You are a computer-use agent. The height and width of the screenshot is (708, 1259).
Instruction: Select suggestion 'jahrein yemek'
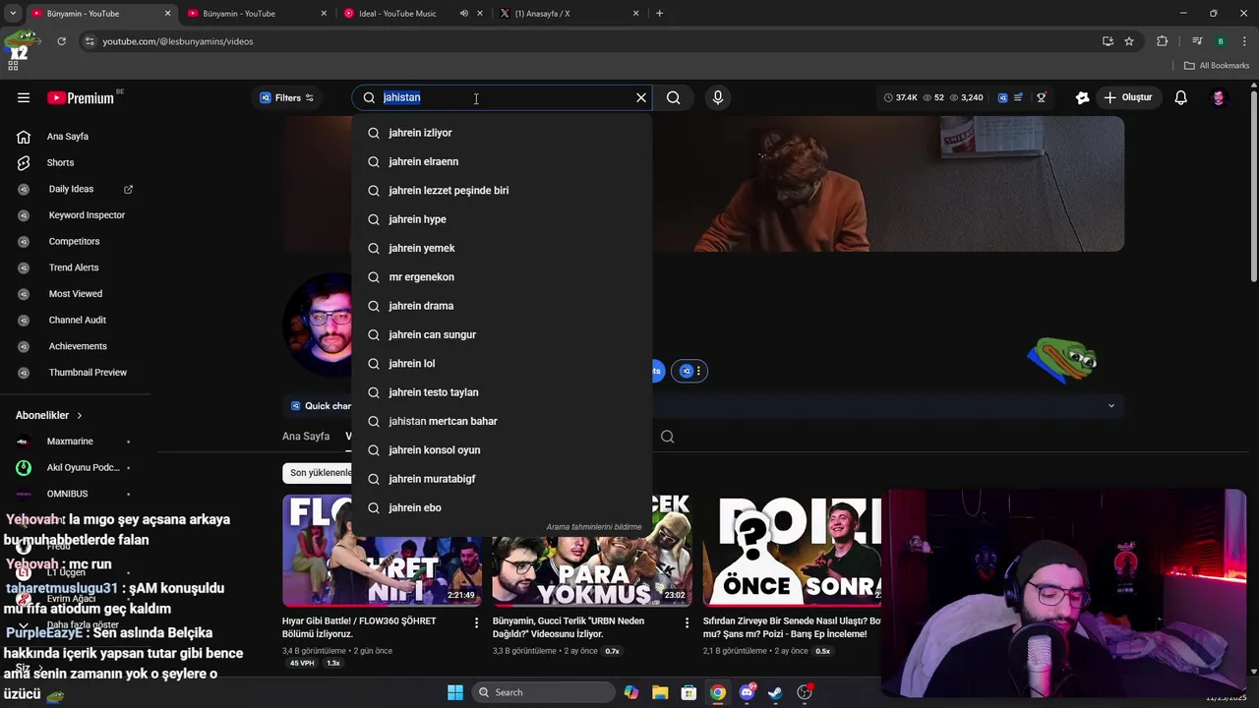pos(502,248)
